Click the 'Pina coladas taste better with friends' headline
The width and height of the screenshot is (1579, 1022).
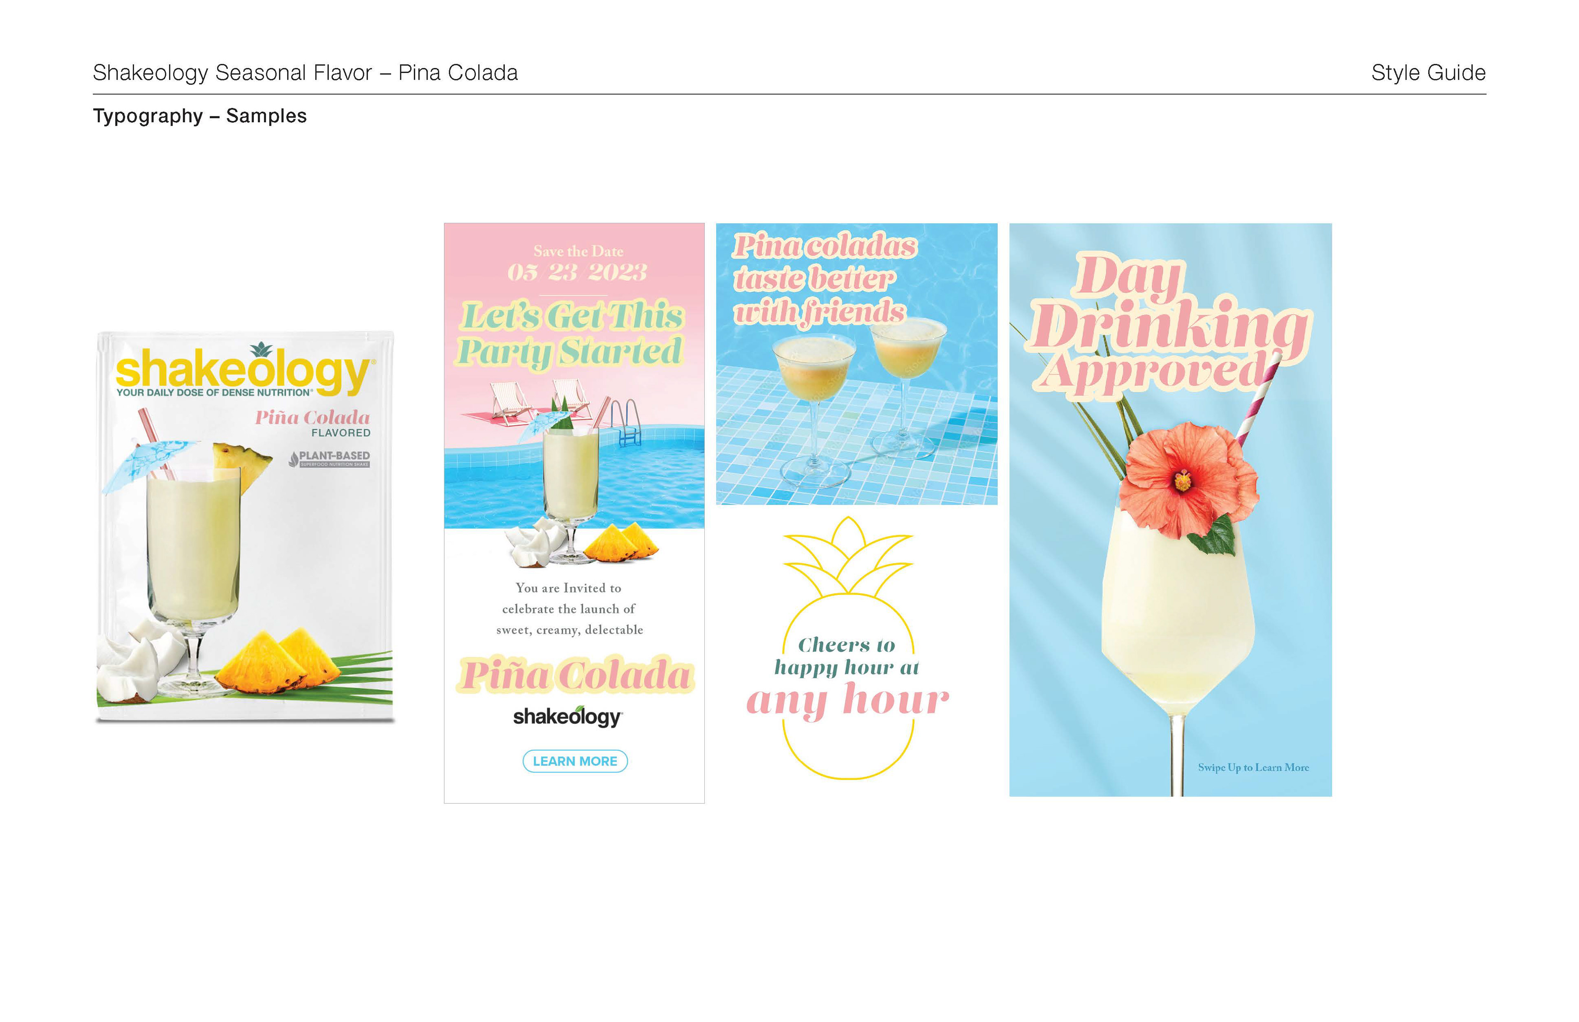[825, 279]
